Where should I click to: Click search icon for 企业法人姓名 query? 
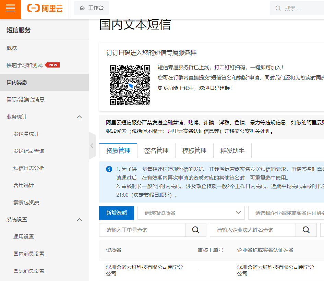point(306,230)
